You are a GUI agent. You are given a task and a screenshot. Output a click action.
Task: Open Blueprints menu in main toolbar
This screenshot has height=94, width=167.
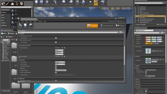[71, 3]
